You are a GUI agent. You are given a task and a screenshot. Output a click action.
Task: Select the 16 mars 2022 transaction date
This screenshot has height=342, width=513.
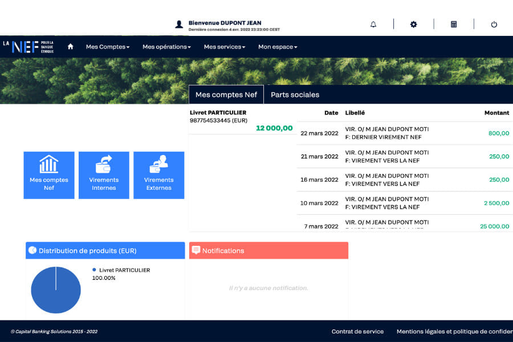tap(319, 180)
